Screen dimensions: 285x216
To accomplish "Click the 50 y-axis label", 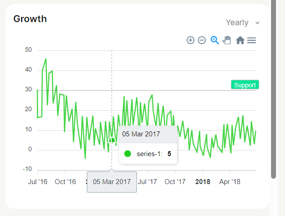I will [28, 50].
